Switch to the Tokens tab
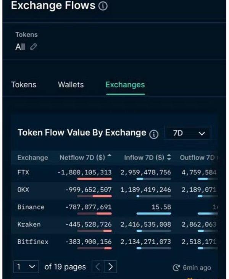The height and width of the screenshot is (279, 229). 24,84
